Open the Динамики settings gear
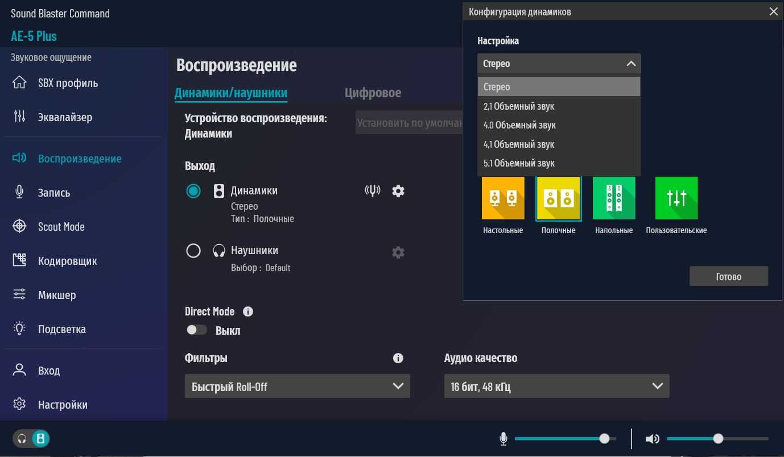784x457 pixels. (x=398, y=191)
